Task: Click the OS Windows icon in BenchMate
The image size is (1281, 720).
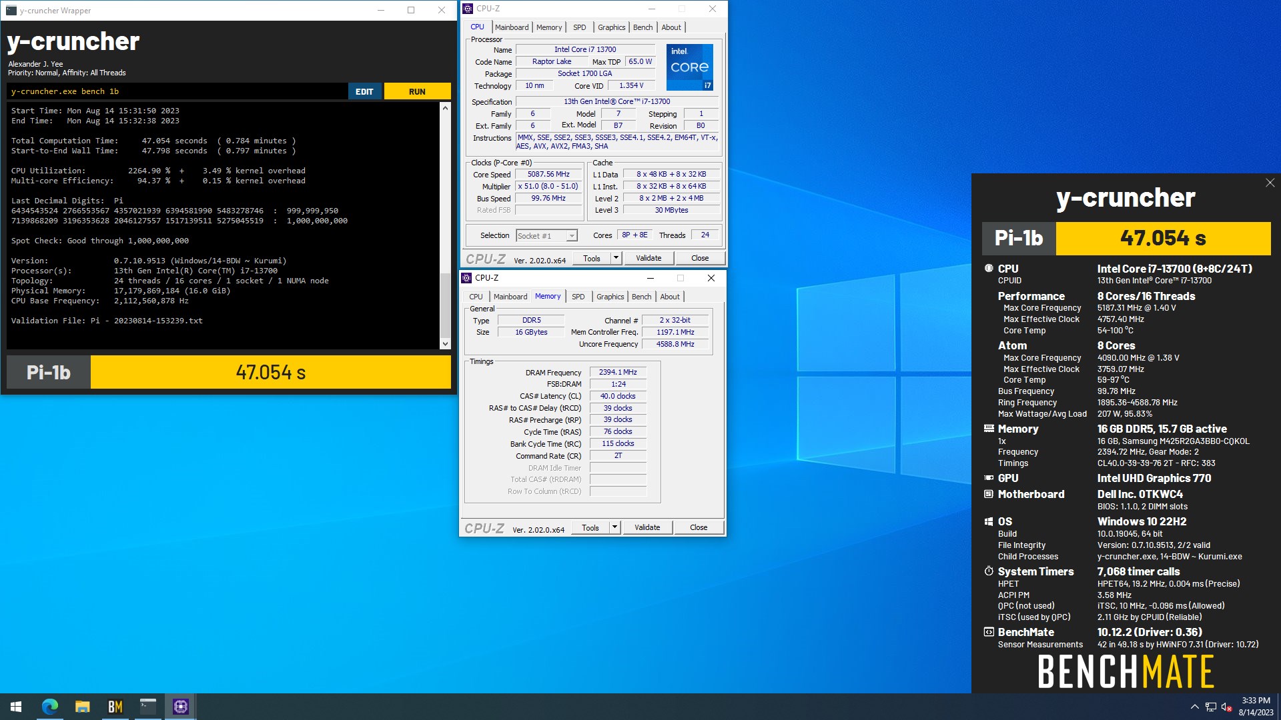Action: coord(989,521)
